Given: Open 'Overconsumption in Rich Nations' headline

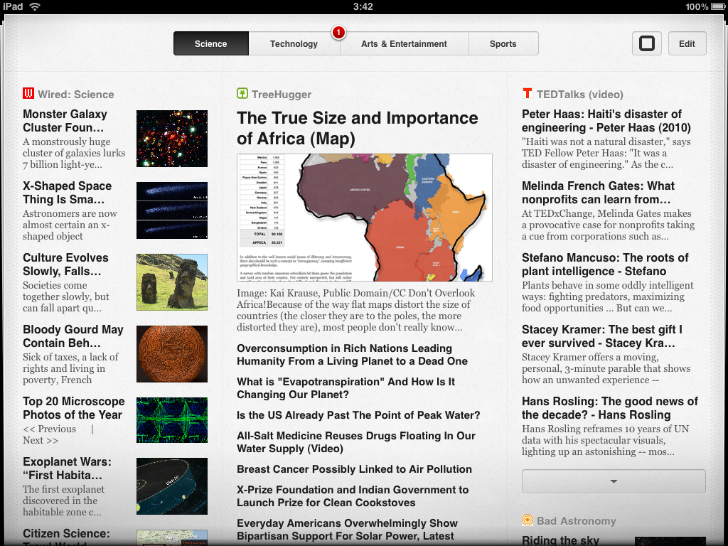Looking at the screenshot, I should tap(352, 355).
